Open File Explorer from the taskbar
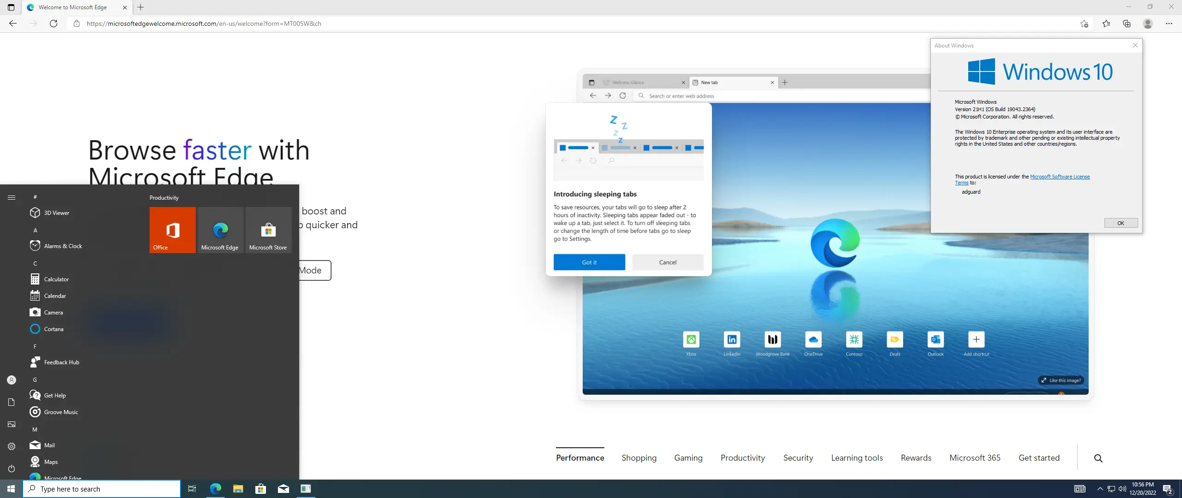Screen dimensions: 1182x498 pos(238,489)
